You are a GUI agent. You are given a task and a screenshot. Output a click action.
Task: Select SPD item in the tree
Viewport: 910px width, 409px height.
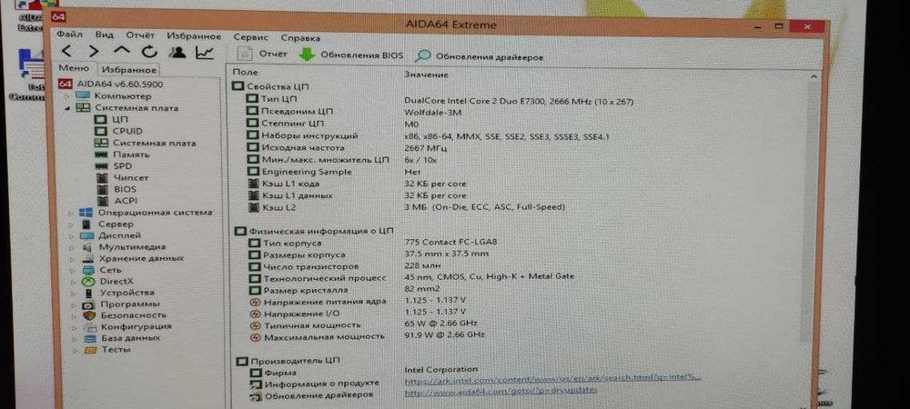pos(115,166)
